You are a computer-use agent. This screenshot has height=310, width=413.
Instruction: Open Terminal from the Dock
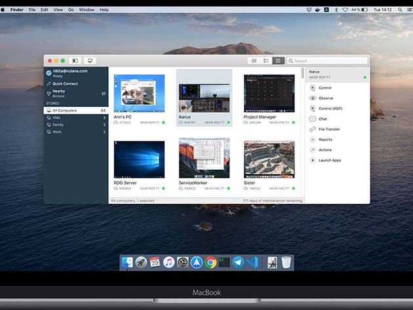pyautogui.click(x=224, y=262)
